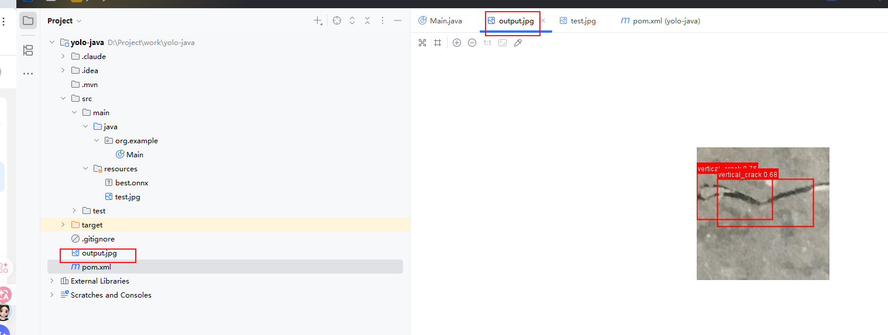Expand the .idea folder
Viewport: 888px width, 335px height.
(63, 71)
